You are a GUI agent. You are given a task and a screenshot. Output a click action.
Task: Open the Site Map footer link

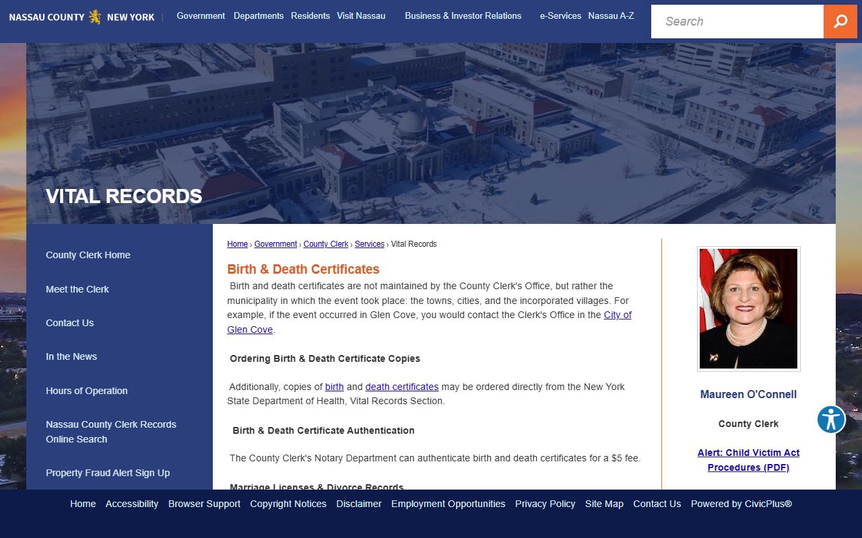(604, 504)
